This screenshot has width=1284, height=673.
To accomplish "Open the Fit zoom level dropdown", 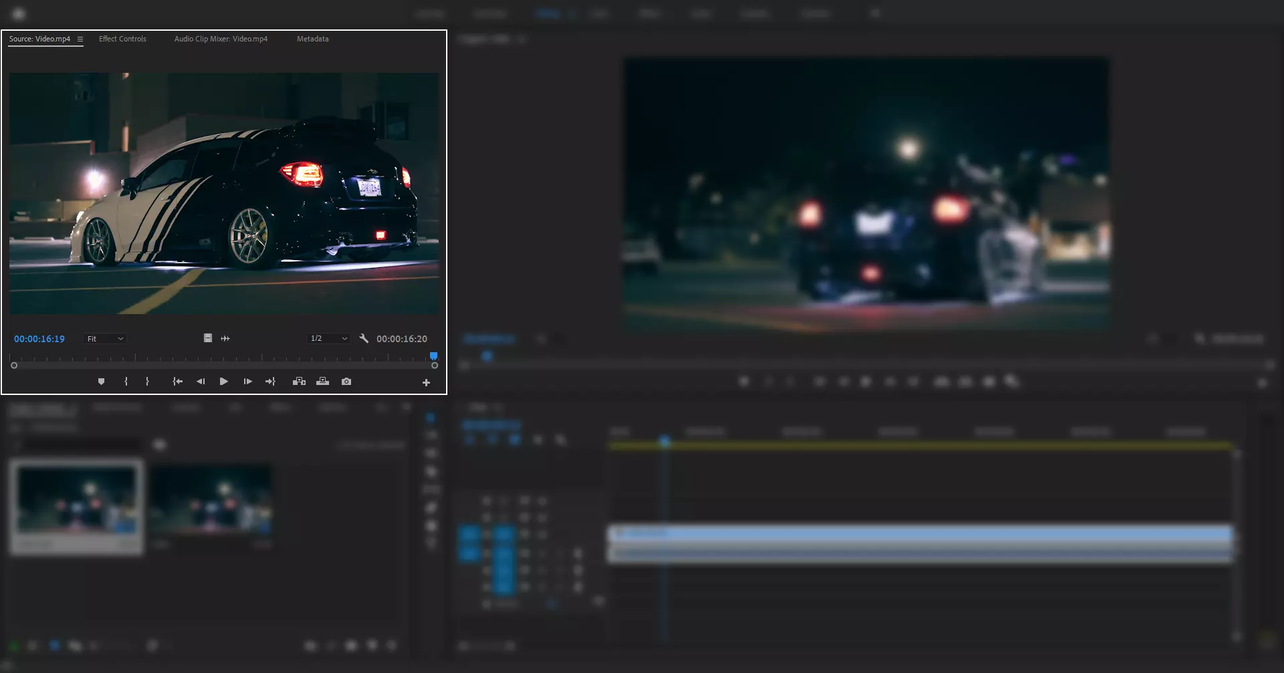I will [105, 339].
